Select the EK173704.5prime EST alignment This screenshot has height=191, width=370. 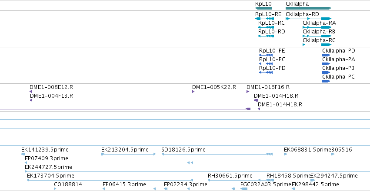point(110,180)
